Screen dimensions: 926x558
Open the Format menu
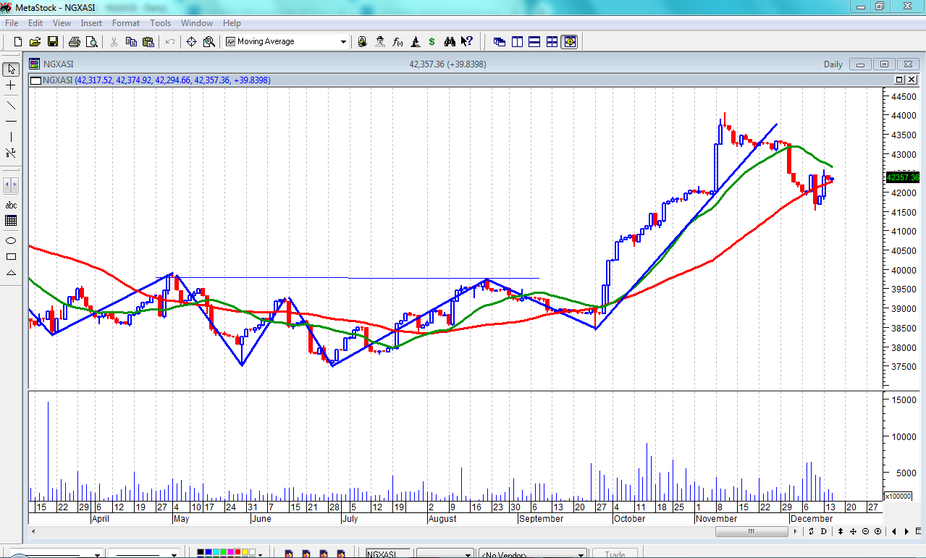point(125,23)
